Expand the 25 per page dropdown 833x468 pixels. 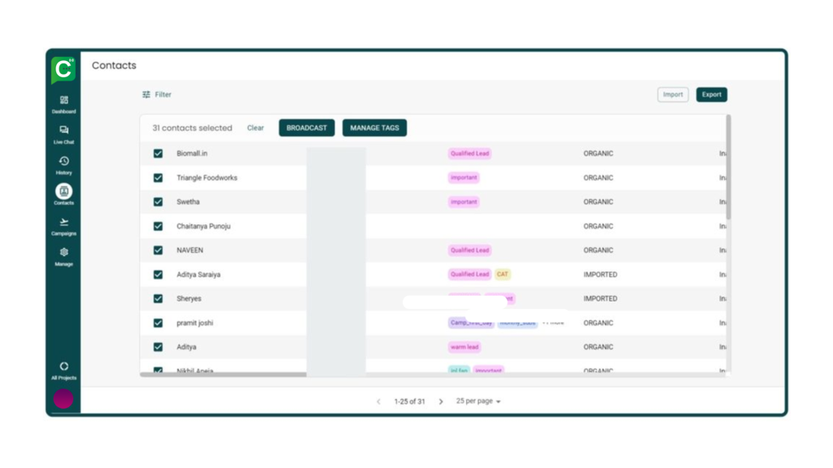[478, 401]
